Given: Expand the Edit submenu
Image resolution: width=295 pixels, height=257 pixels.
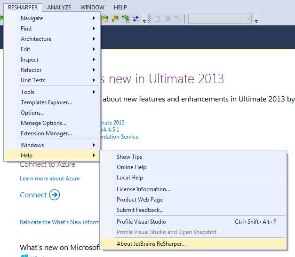Looking at the screenshot, I should point(52,49).
